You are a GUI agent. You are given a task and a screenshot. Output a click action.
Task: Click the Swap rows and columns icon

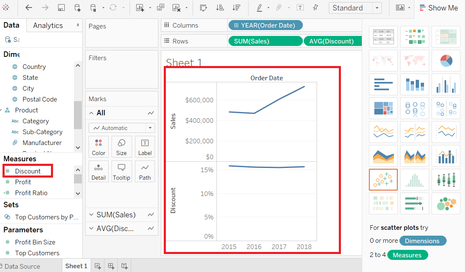point(203,8)
